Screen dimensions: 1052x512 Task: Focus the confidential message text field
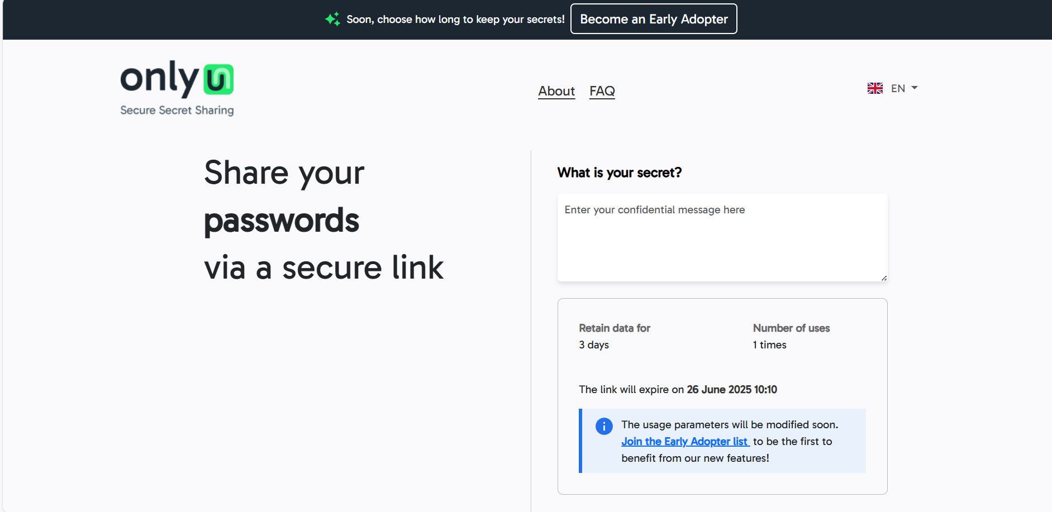tap(722, 237)
